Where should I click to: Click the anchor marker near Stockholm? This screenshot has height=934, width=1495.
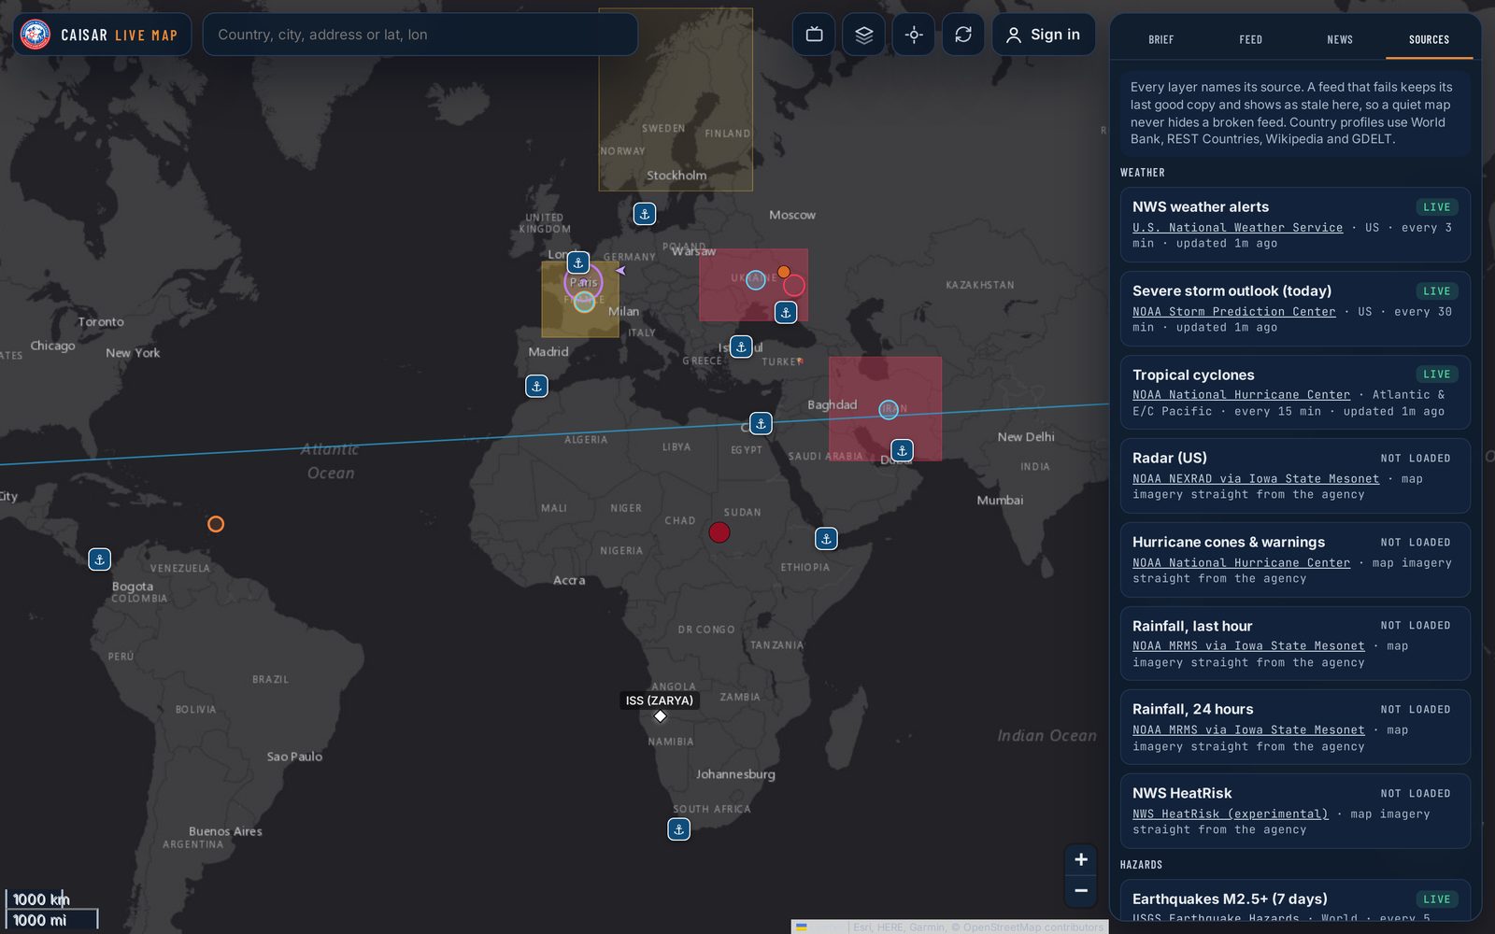[645, 214]
